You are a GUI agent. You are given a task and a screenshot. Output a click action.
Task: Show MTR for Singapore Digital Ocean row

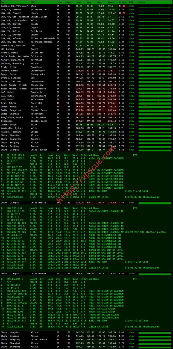(x=132, y=121)
